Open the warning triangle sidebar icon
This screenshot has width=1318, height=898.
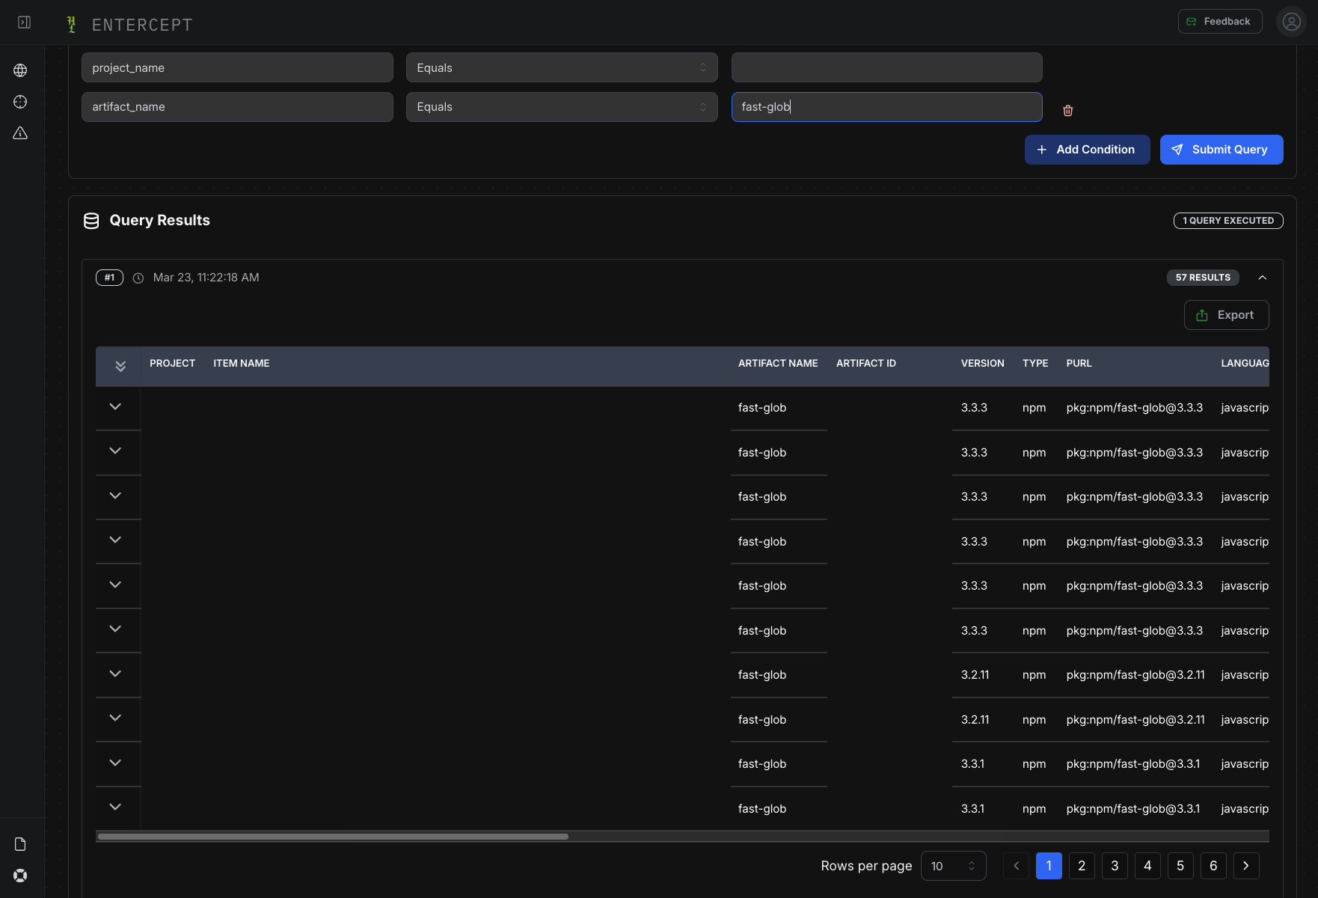[20, 133]
